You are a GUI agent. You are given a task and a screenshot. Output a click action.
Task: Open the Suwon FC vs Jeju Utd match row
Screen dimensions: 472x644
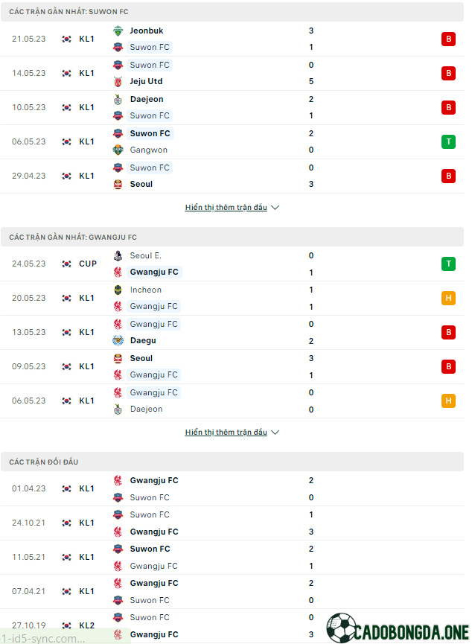point(232,73)
